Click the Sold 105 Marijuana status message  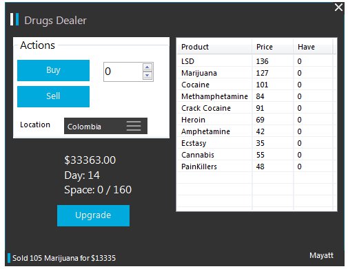coord(64,258)
